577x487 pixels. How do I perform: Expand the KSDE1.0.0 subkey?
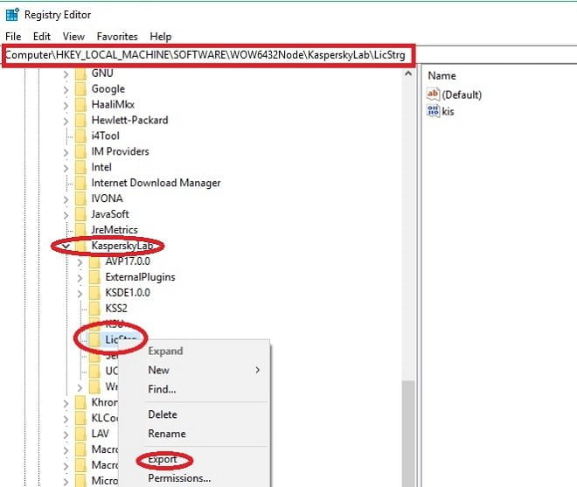(x=80, y=294)
